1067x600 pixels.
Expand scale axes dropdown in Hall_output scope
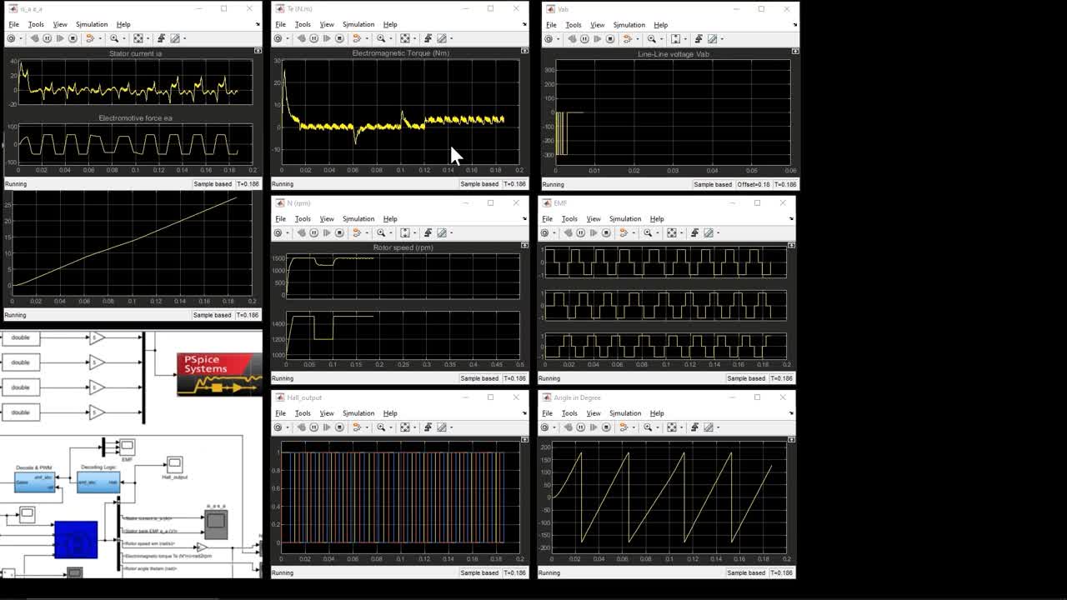coord(413,427)
